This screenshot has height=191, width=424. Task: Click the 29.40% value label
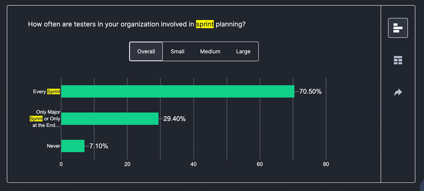point(174,119)
